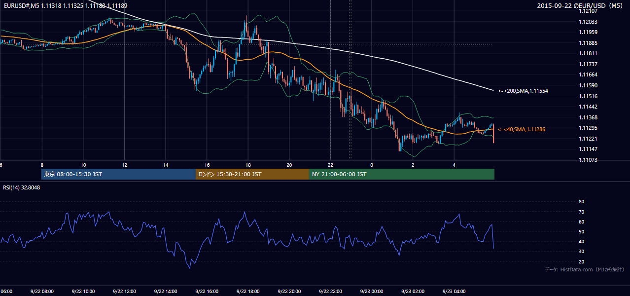Click price axis value 1.11959

pyautogui.click(x=588, y=32)
